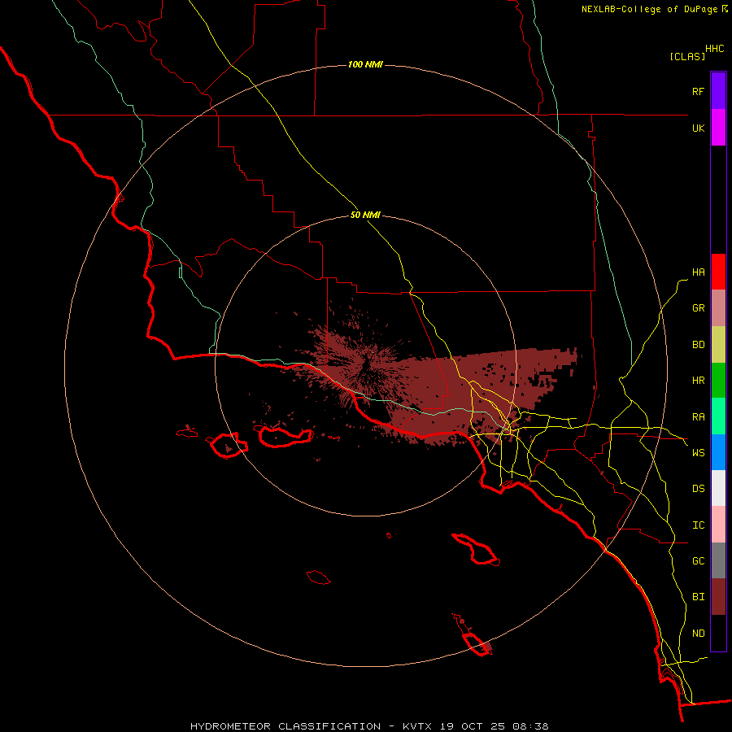The image size is (732, 732).
Task: Click the ND black legend swatch
Action: point(718,633)
